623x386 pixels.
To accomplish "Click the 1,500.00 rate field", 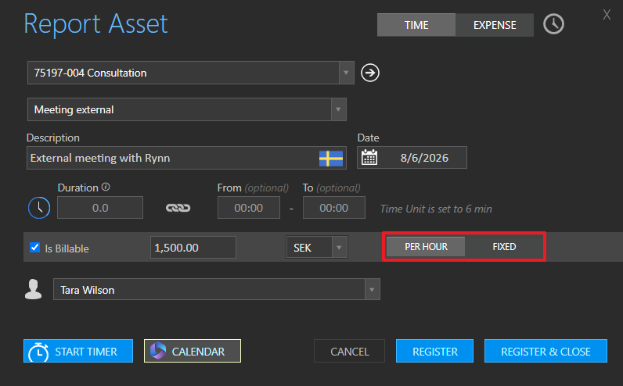I will click(x=193, y=248).
